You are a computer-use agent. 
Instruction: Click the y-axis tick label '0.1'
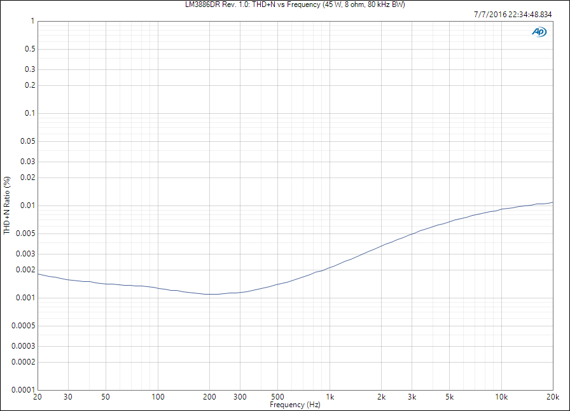[x=30, y=113]
